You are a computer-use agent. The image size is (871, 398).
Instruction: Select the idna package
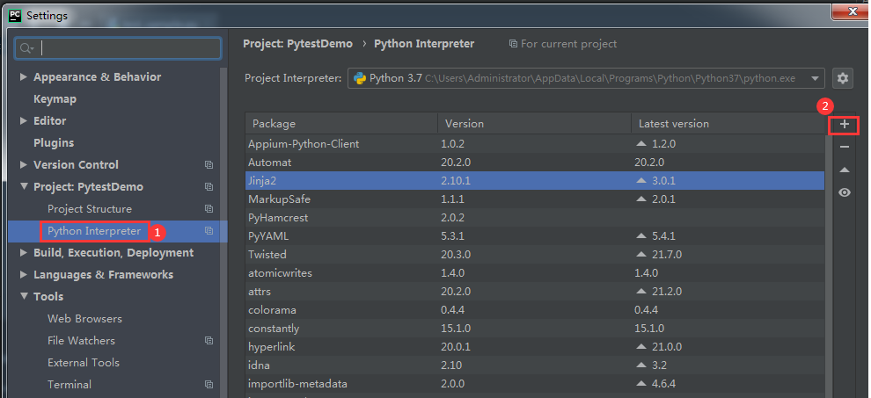click(535, 365)
